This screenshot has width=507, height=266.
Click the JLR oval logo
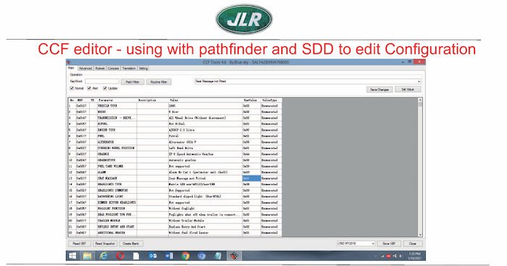click(244, 19)
